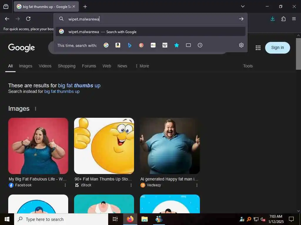
Task: Open the My Big Fat Fabulous Life image
Action: pos(38,146)
